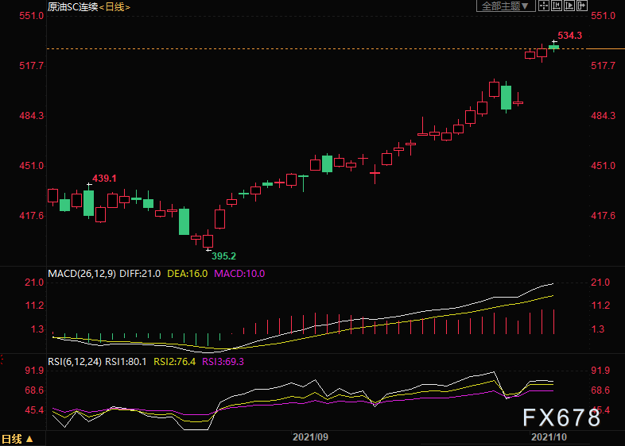
Task: Click the 534.3 high price label
Action: (569, 36)
